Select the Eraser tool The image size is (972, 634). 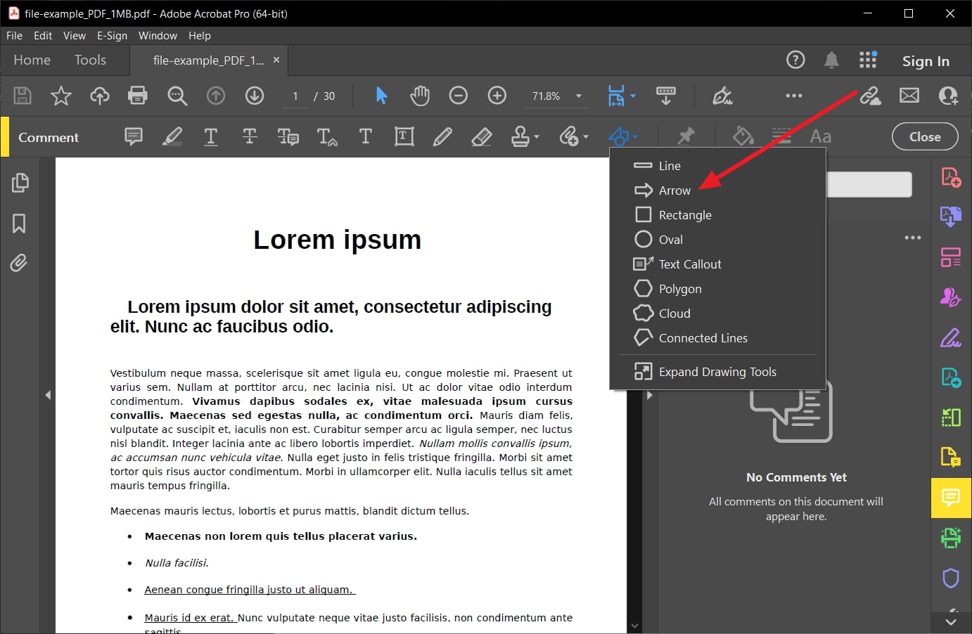[481, 136]
